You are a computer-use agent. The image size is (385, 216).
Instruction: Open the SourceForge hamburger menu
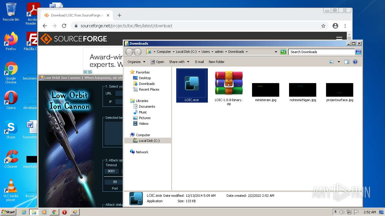(x=339, y=39)
